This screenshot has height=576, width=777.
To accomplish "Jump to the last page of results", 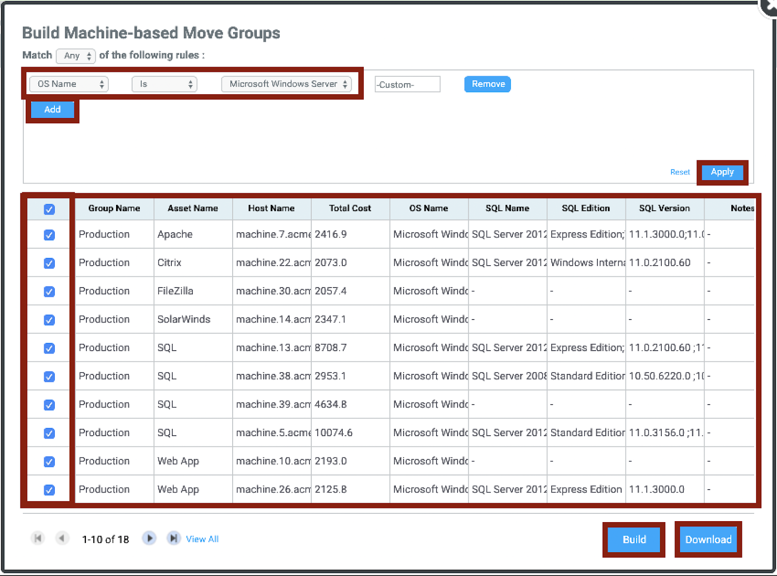I will pos(173,538).
